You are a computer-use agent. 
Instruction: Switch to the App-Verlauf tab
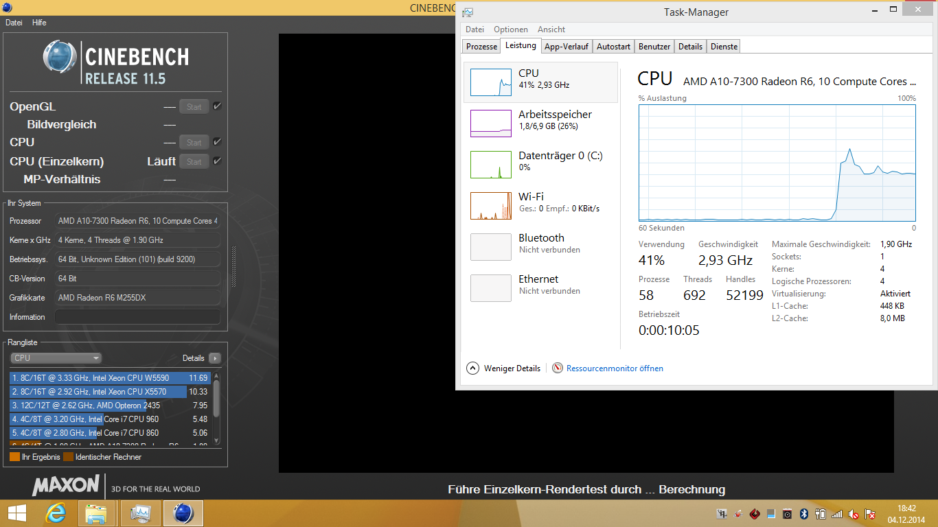point(567,47)
